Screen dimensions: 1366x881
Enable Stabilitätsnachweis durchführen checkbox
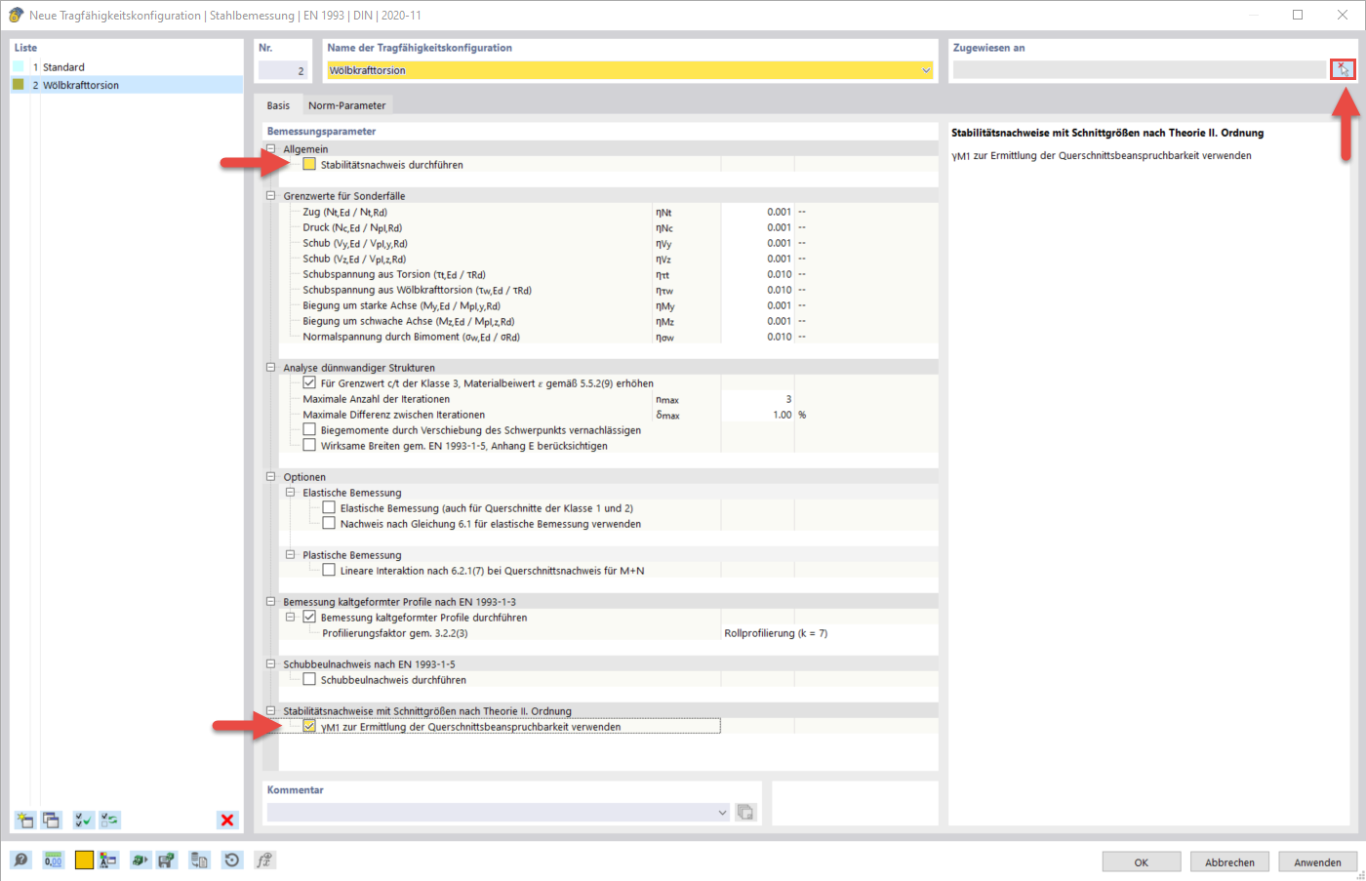309,164
